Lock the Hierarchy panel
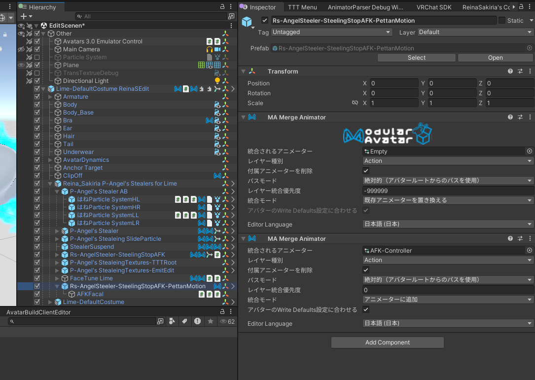Image resolution: width=535 pixels, height=380 pixels. (x=222, y=6)
